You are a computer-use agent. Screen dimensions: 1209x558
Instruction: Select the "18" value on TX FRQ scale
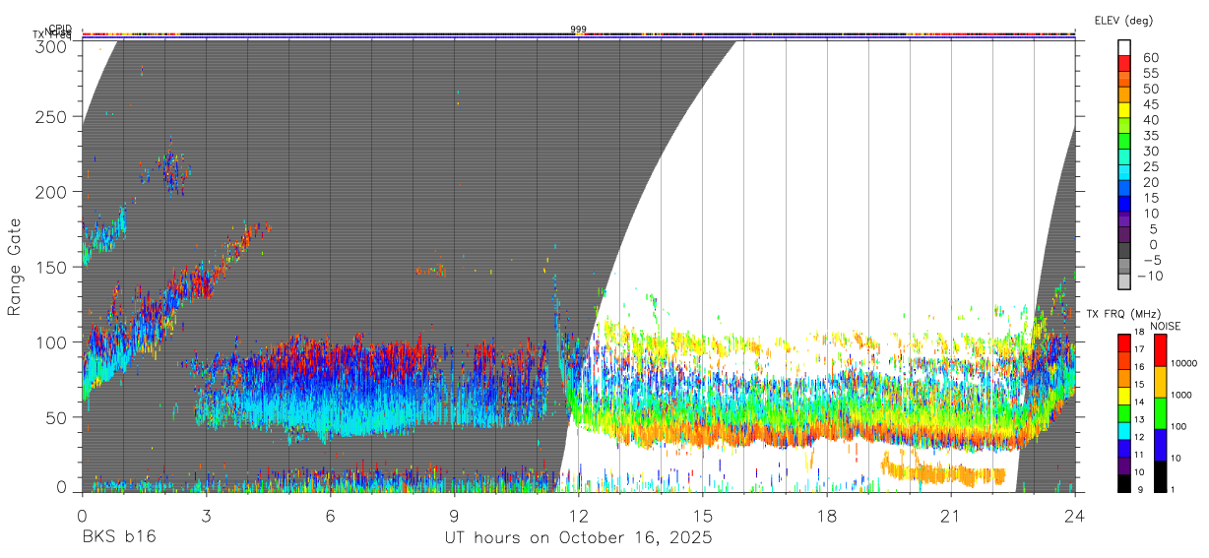1138,332
